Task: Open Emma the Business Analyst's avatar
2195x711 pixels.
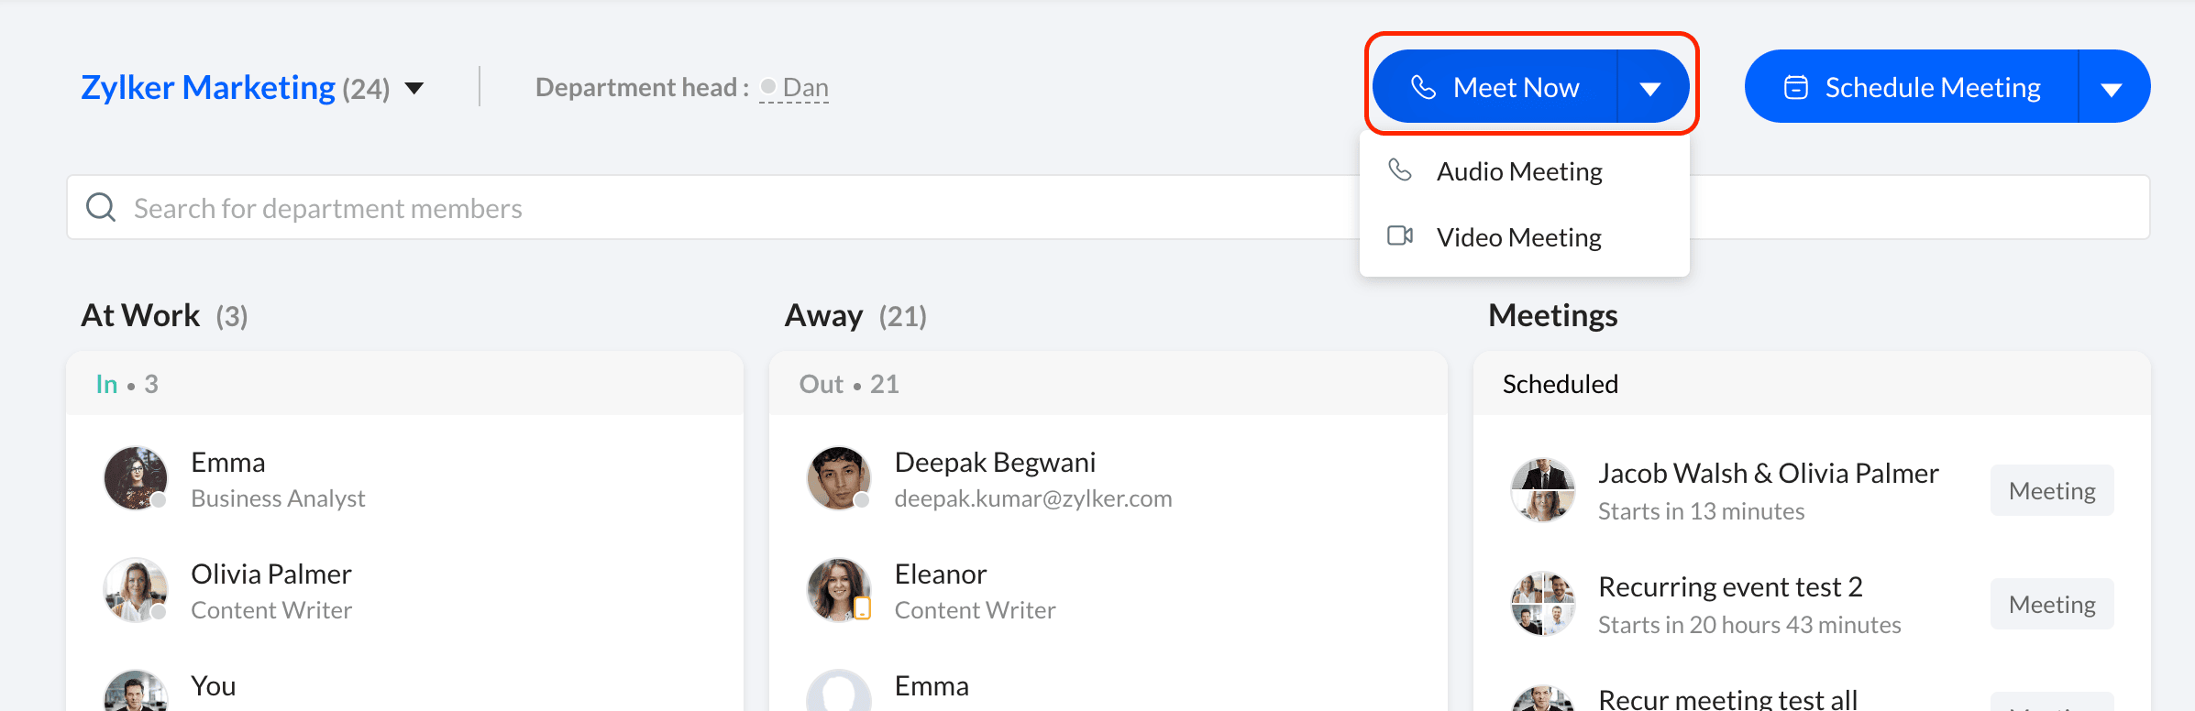Action: (136, 478)
